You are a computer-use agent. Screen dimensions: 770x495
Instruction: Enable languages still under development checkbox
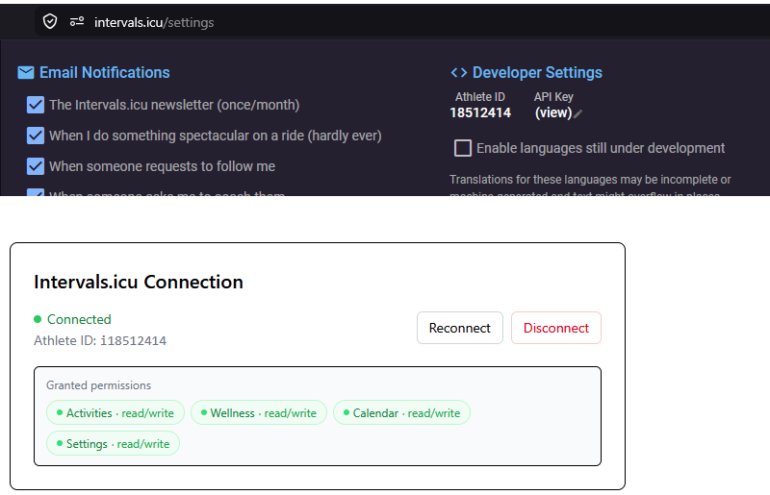tap(463, 148)
